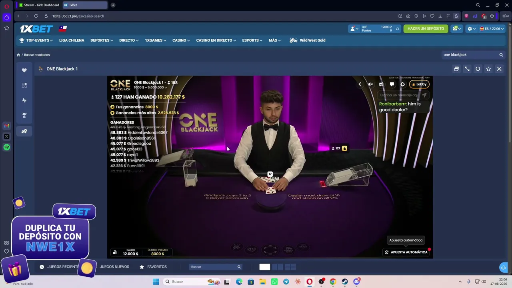Open WhatsApp from the taskbar

[274, 282]
